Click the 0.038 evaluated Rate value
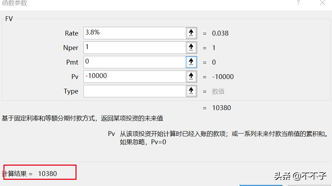332x186 pixels. coord(220,33)
